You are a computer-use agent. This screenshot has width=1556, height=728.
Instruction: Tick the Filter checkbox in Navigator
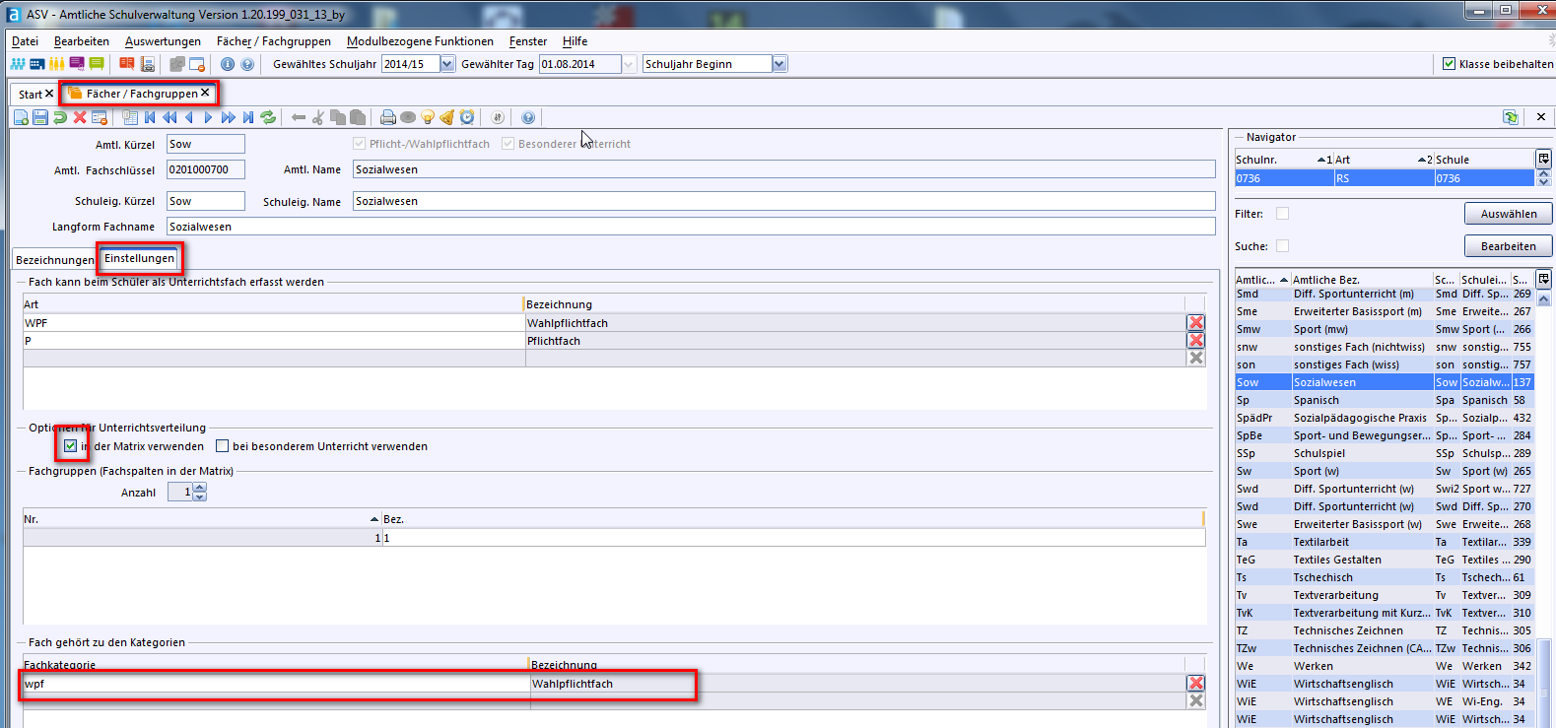(x=1282, y=214)
